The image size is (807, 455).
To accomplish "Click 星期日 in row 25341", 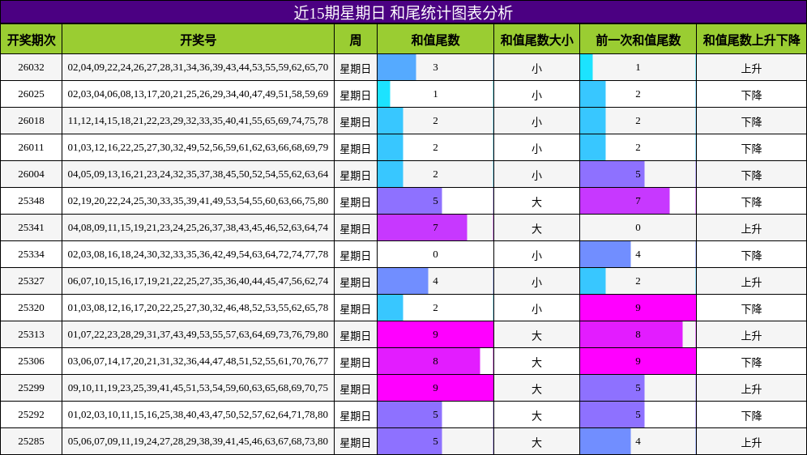I will pyautogui.click(x=356, y=229).
